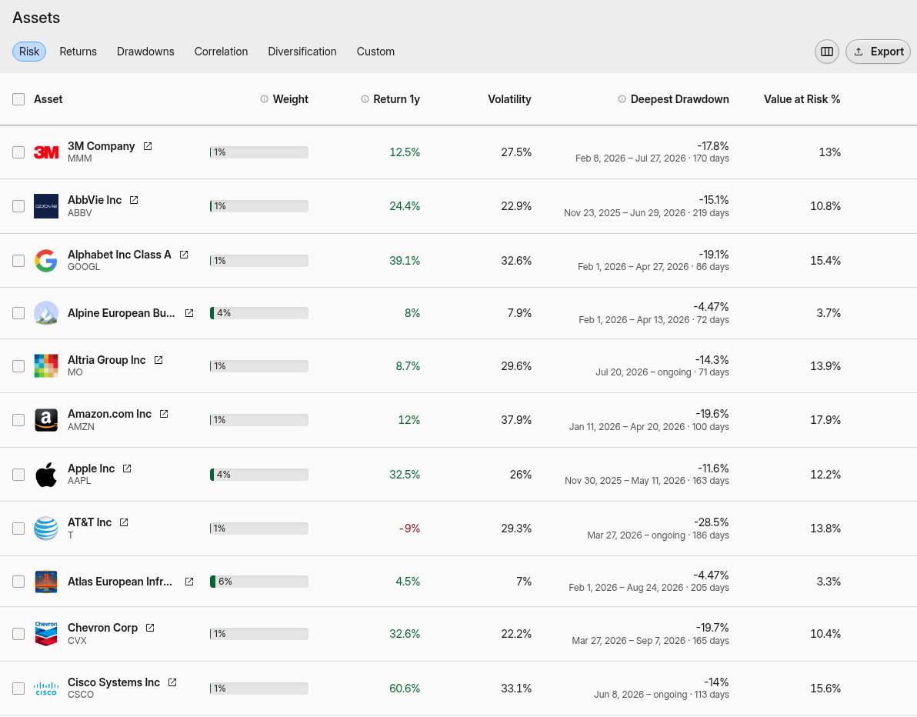This screenshot has width=917, height=717.
Task: Click the Amazon logo
Action: 46,420
